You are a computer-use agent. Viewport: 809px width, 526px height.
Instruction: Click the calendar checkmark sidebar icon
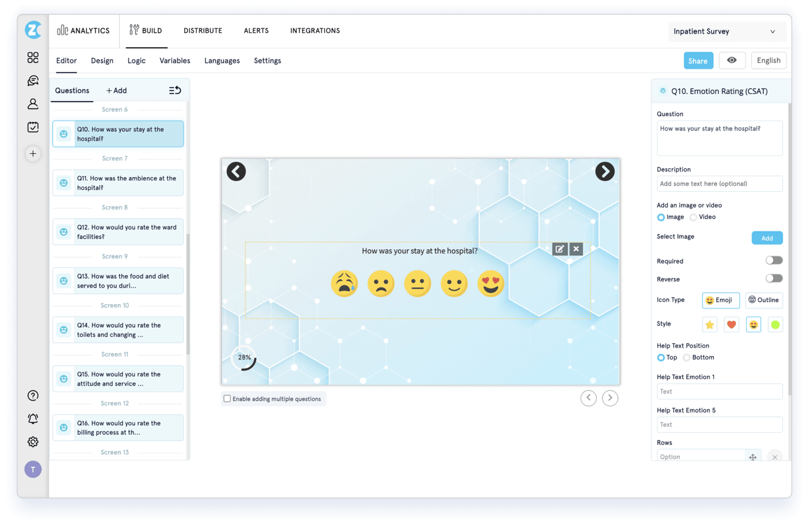pyautogui.click(x=33, y=127)
